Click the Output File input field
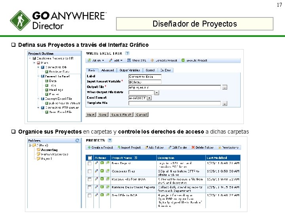This screenshot has width=285, height=214. click(x=175, y=87)
